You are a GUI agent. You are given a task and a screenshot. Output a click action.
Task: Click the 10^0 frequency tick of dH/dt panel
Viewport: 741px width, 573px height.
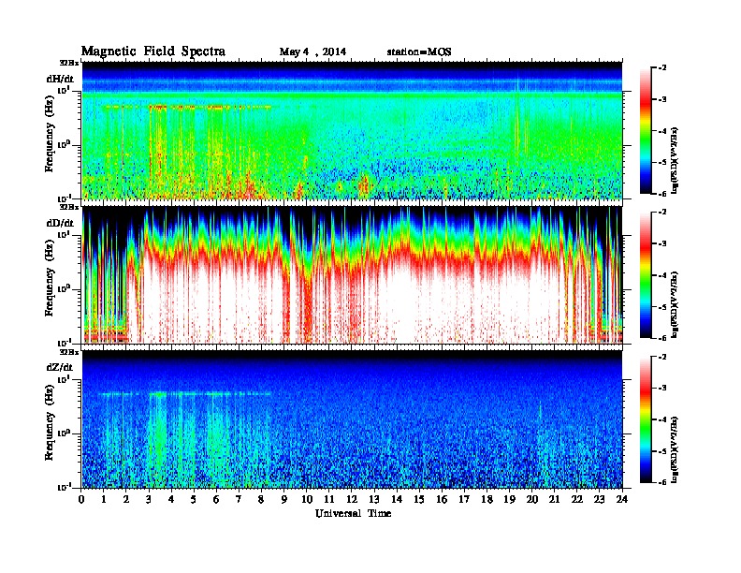(x=64, y=145)
